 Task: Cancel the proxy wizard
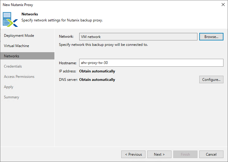pyautogui.click(x=211, y=154)
